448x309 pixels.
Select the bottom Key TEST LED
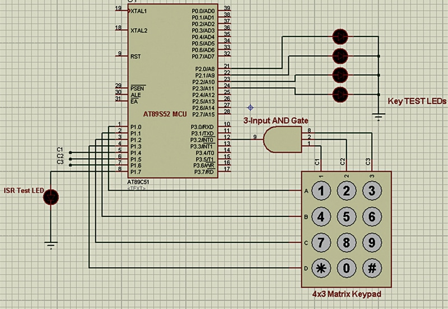click(340, 94)
